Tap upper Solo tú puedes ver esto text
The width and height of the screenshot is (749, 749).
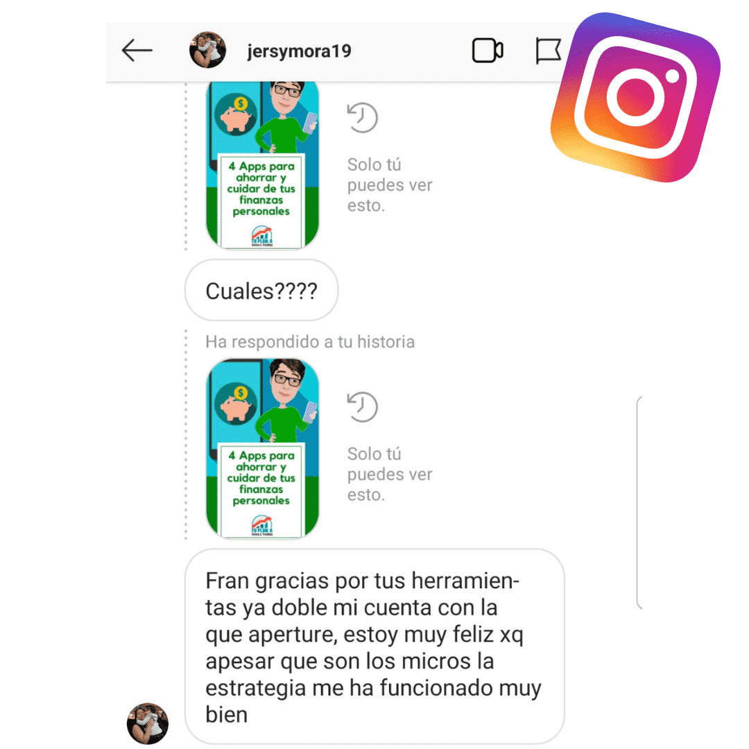[x=389, y=185]
